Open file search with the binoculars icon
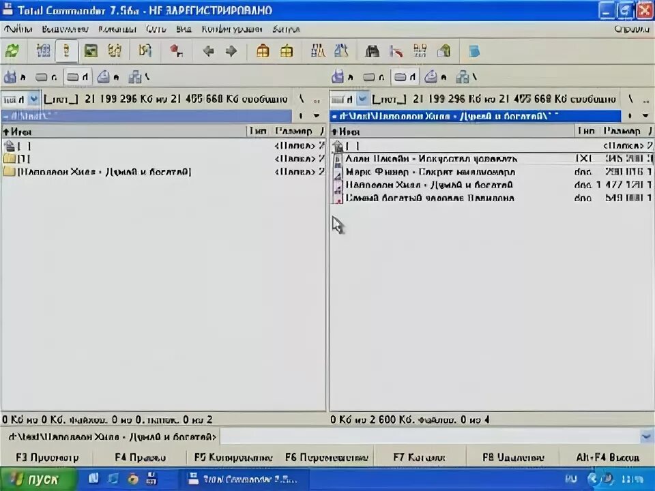The height and width of the screenshot is (491, 655). pos(373,51)
